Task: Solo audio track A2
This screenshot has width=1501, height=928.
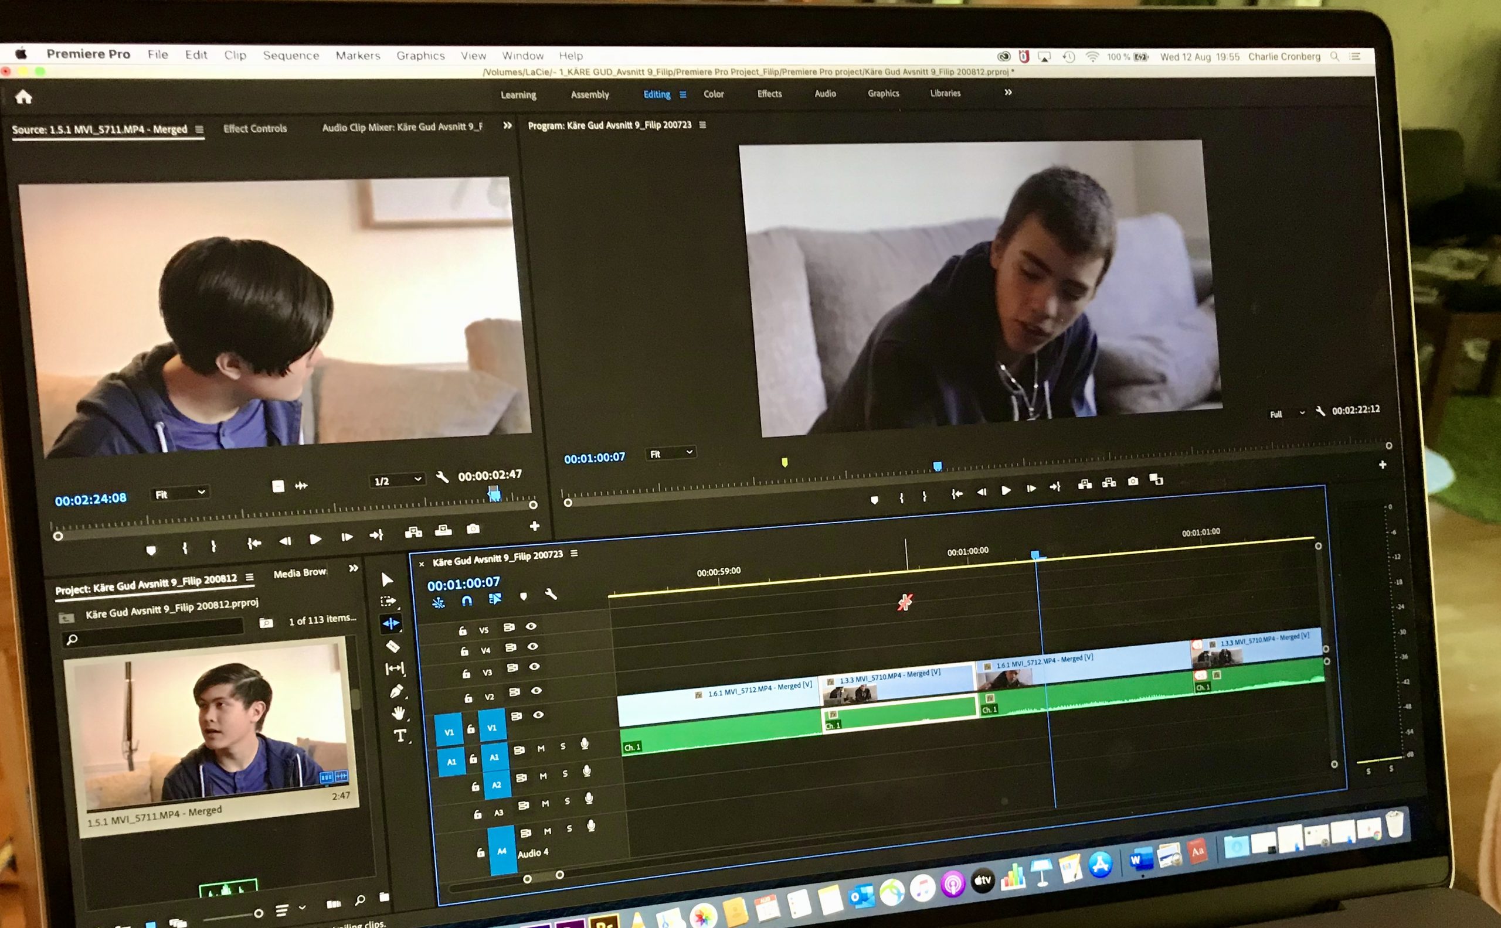Action: click(565, 774)
